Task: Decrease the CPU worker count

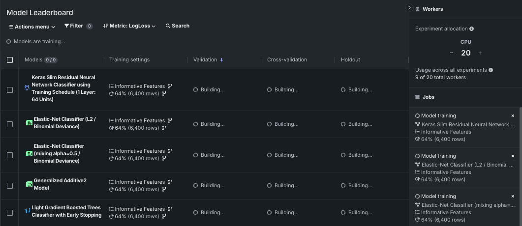Action: coord(452,53)
